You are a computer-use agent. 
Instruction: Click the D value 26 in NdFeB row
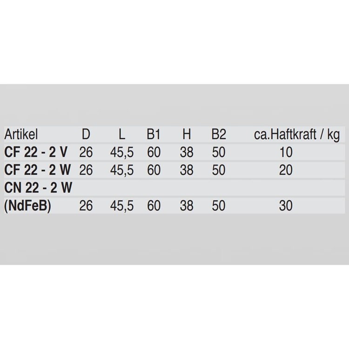[86, 206]
